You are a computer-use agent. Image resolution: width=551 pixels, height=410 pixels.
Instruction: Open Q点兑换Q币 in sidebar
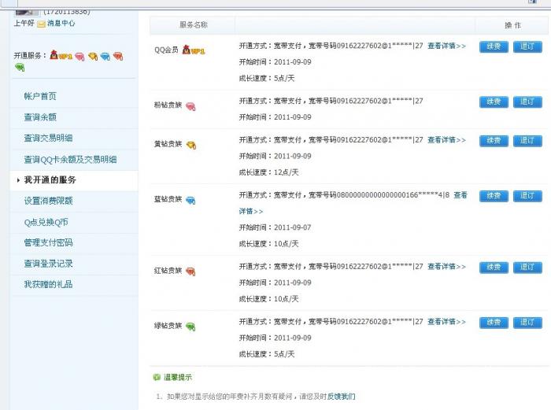[46, 222]
